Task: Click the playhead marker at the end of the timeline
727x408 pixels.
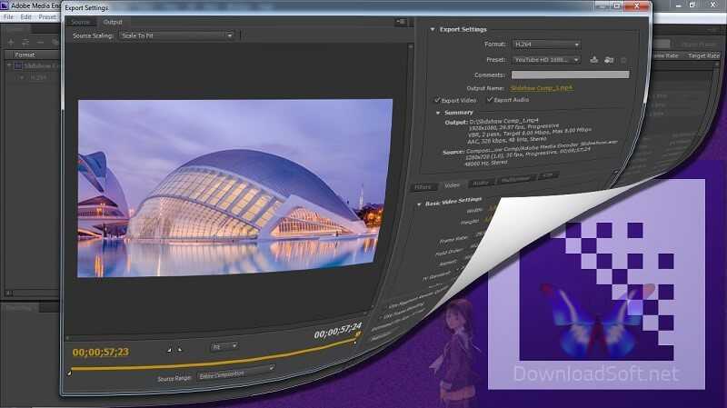Action: [x=357, y=334]
